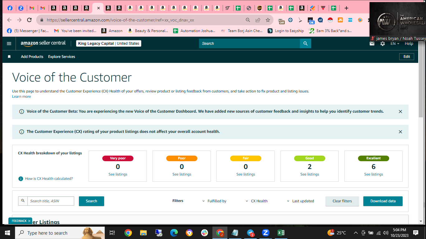Open the Explore Services menu item
The width and height of the screenshot is (426, 239).
[x=61, y=57]
